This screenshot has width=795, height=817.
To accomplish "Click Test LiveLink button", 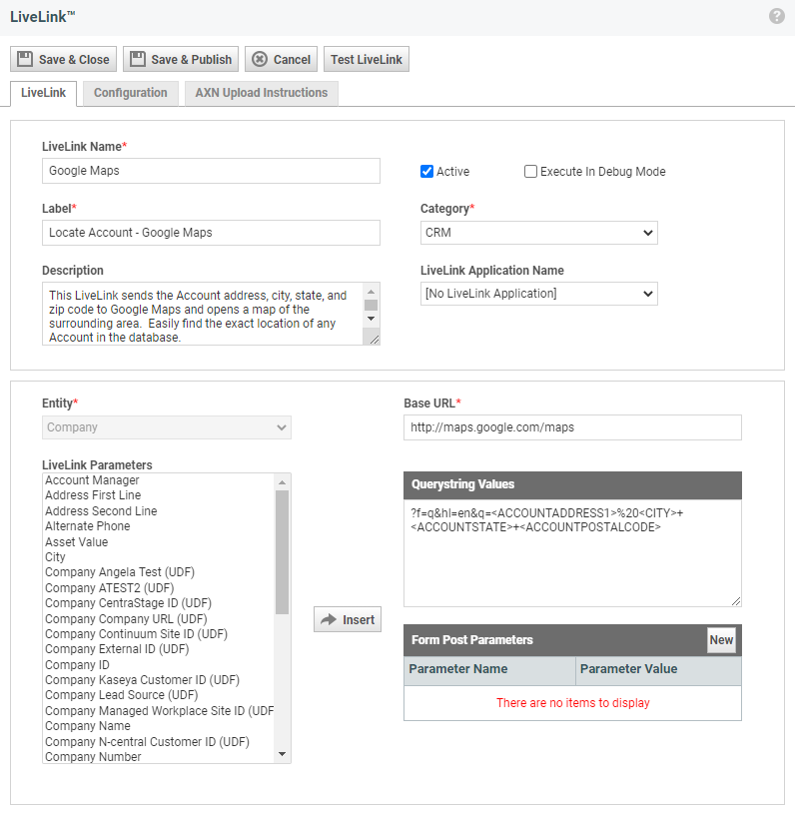I will coord(367,59).
